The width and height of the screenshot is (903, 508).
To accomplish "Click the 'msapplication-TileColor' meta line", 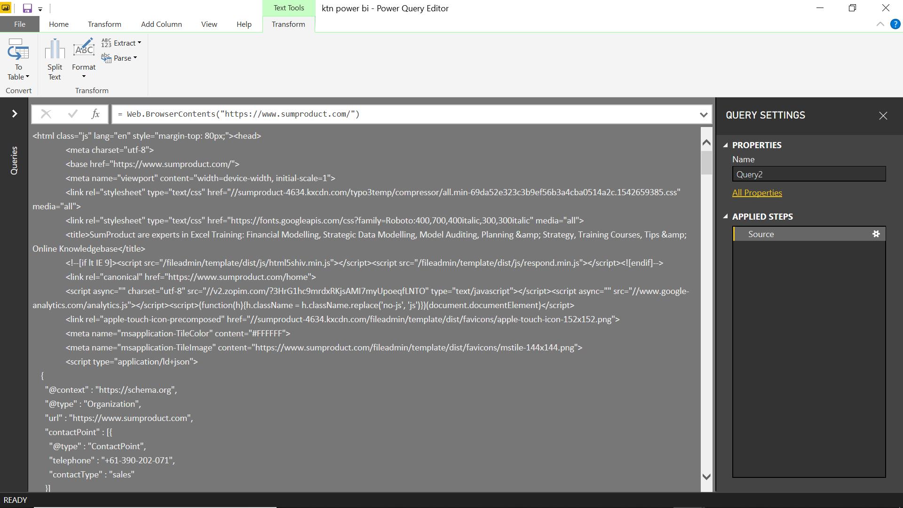I will pos(178,333).
